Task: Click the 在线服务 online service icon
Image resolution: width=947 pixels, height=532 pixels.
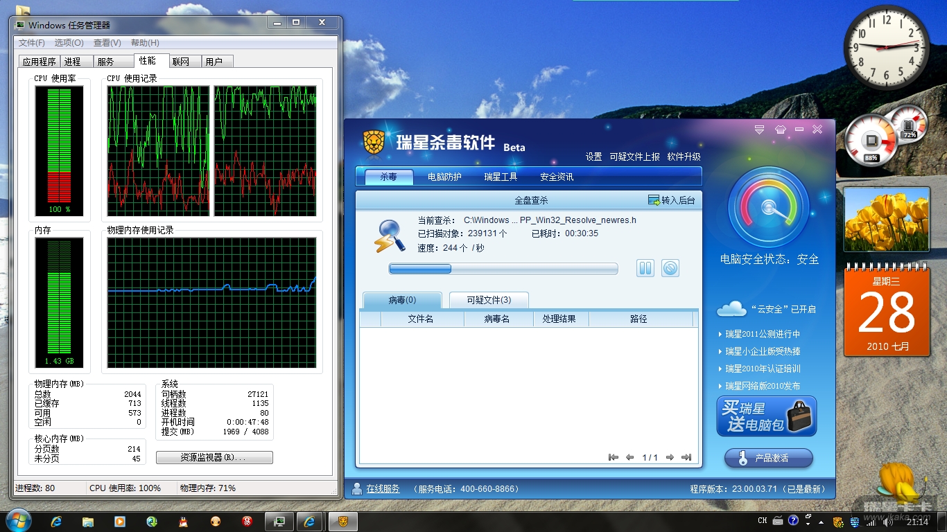Action: point(357,489)
